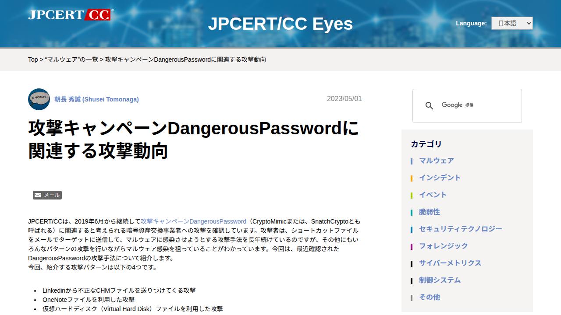Select the その他 category

pyautogui.click(x=430, y=297)
